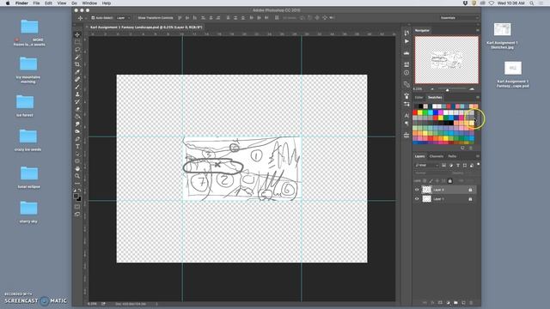Open the Edit menu
The height and width of the screenshot is (309, 550).
point(48,3)
